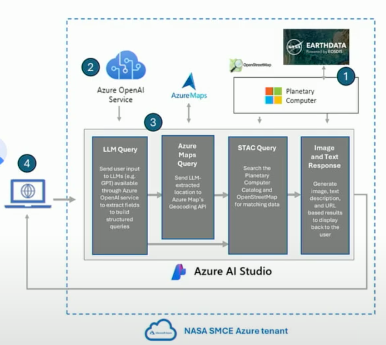
Task: Click the Azure AI Studio title text
Action: click(233, 271)
